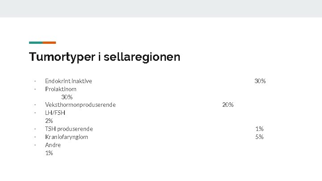This screenshot has width=322, height=181.
Task: Click the slide title "Tumortyper i sellaregionen"
Action: point(105,57)
